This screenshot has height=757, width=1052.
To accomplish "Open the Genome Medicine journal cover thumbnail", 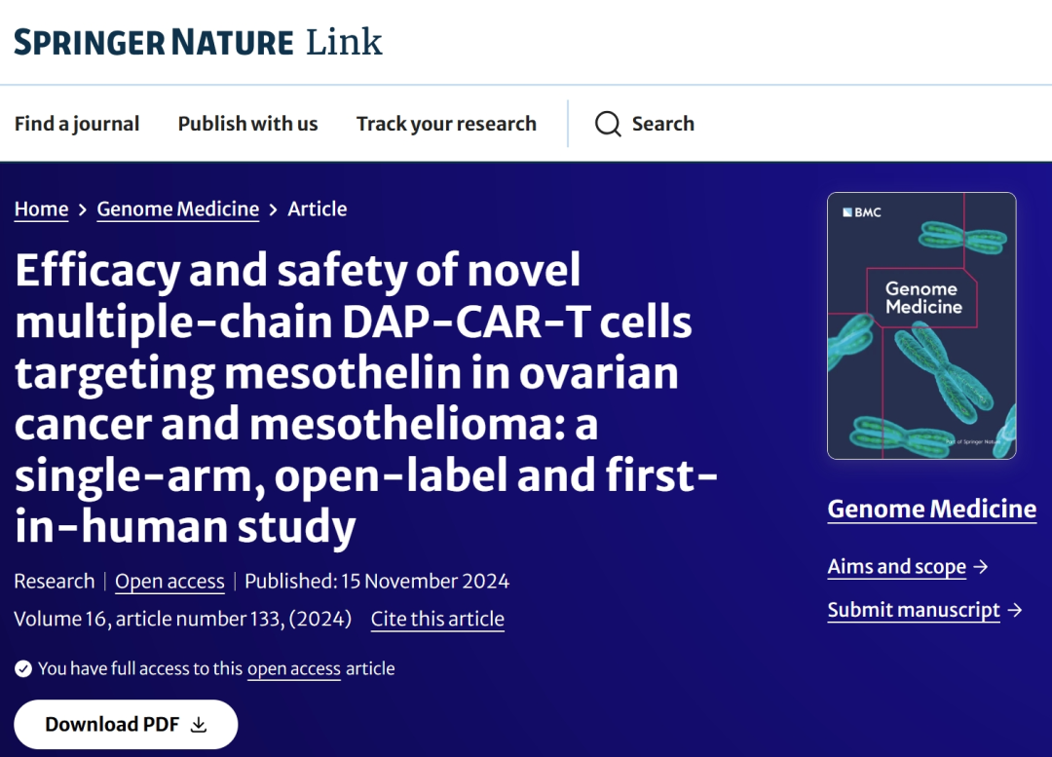I will [x=920, y=325].
